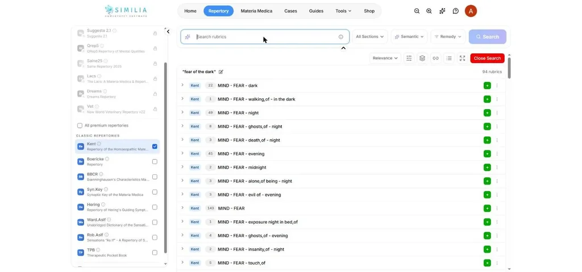The width and height of the screenshot is (582, 272).
Task: Click the Search button
Action: (487, 37)
